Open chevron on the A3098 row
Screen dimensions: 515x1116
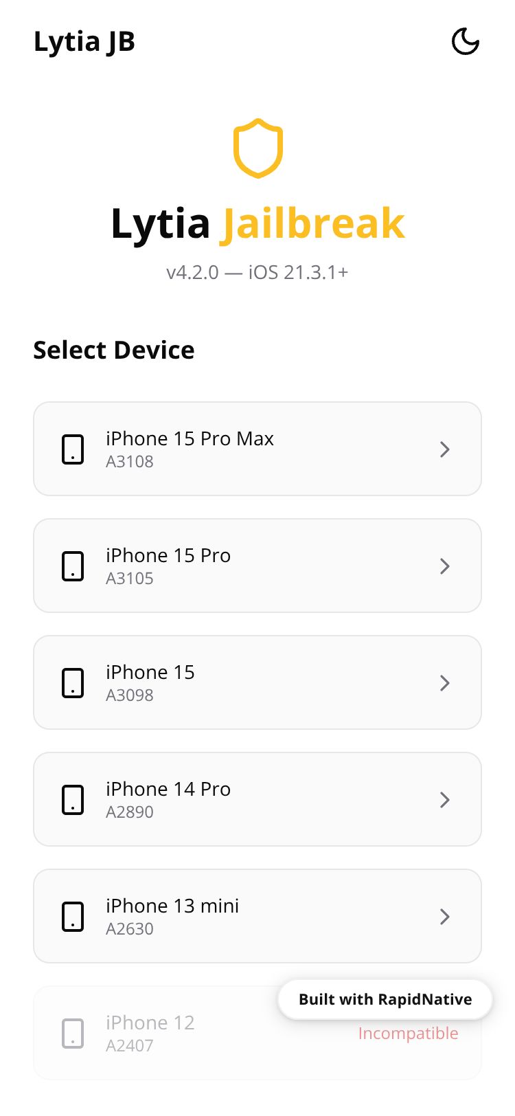coord(445,683)
